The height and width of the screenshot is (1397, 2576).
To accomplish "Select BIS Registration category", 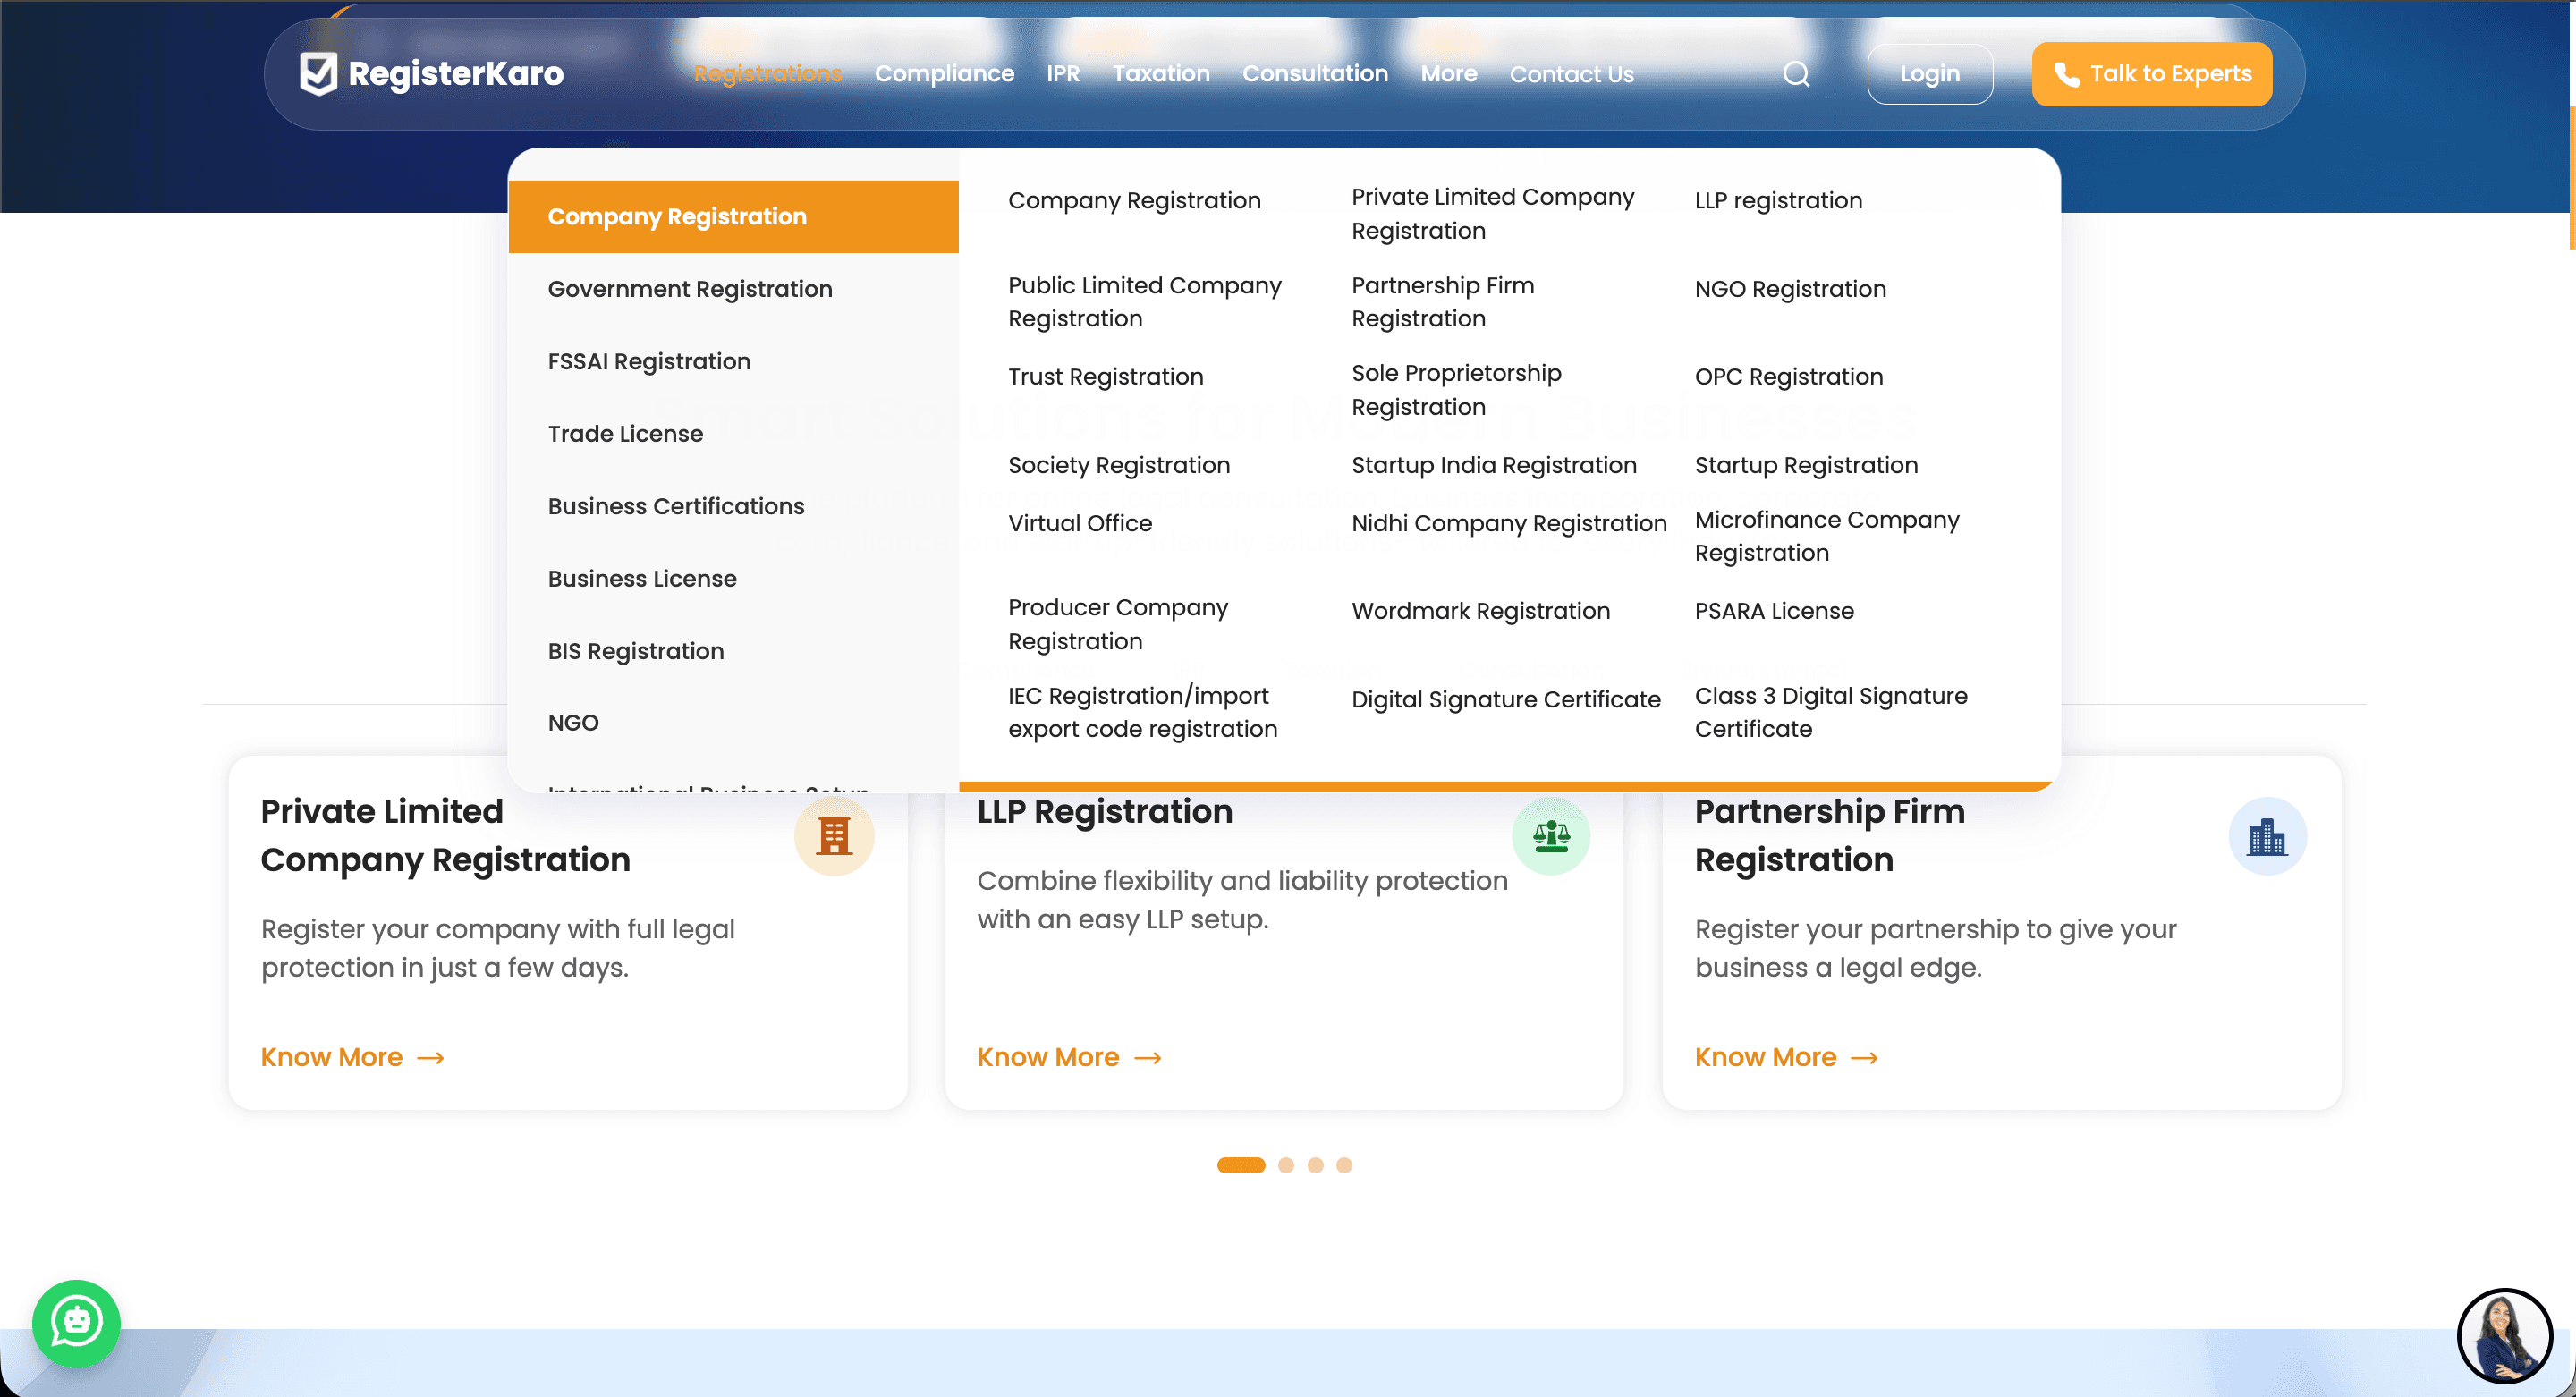I will point(733,651).
